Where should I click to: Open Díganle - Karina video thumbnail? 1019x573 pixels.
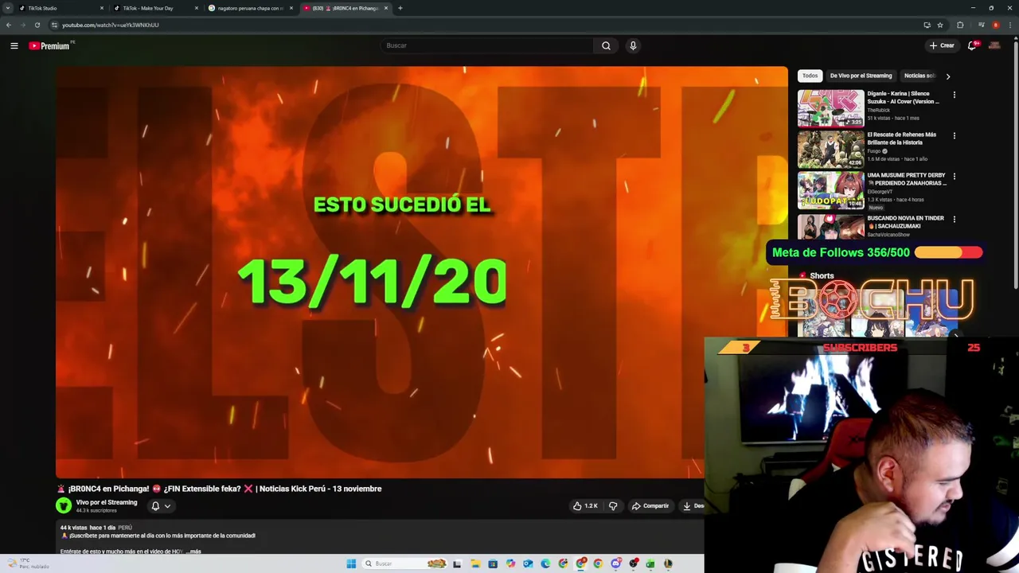(x=831, y=108)
